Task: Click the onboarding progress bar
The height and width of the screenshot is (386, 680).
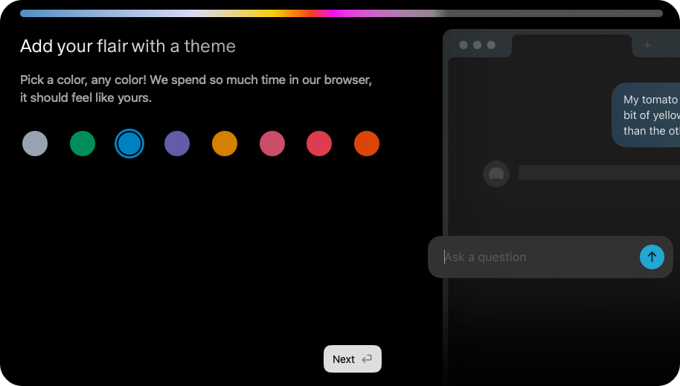Action: click(341, 13)
